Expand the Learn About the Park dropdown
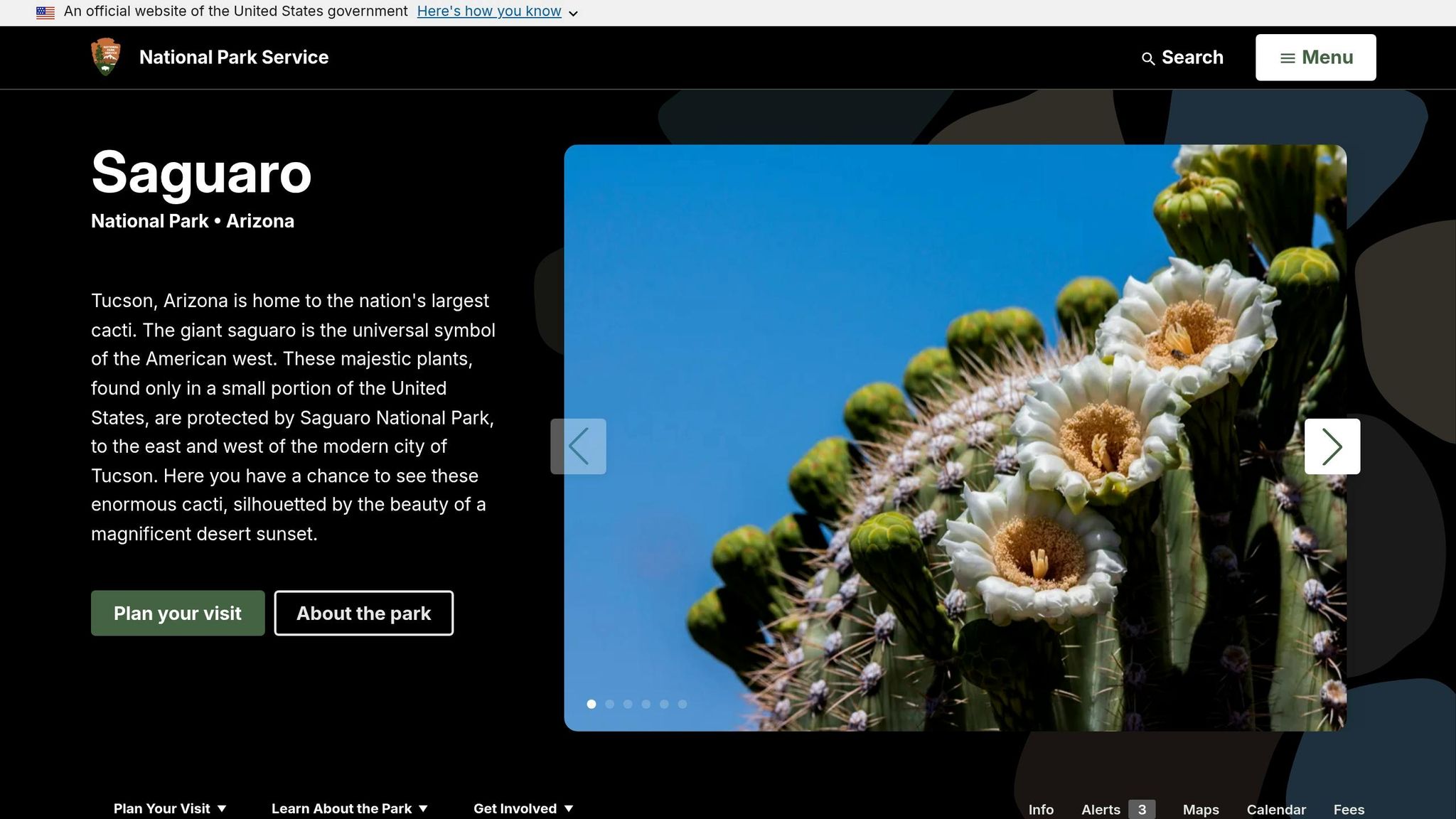1456x819 pixels. [x=350, y=808]
